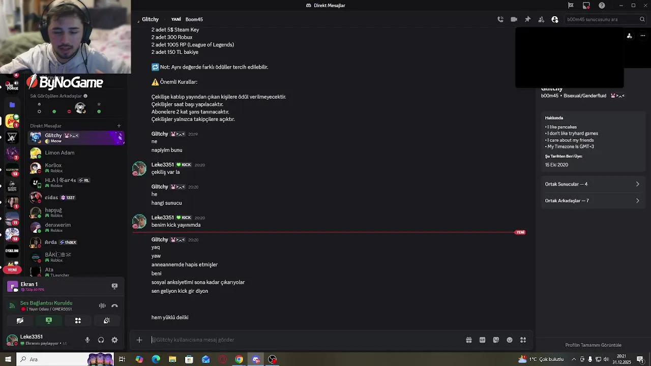The height and width of the screenshot is (366, 651).
Task: Open apps launcher icon in message bar
Action: pos(523,340)
